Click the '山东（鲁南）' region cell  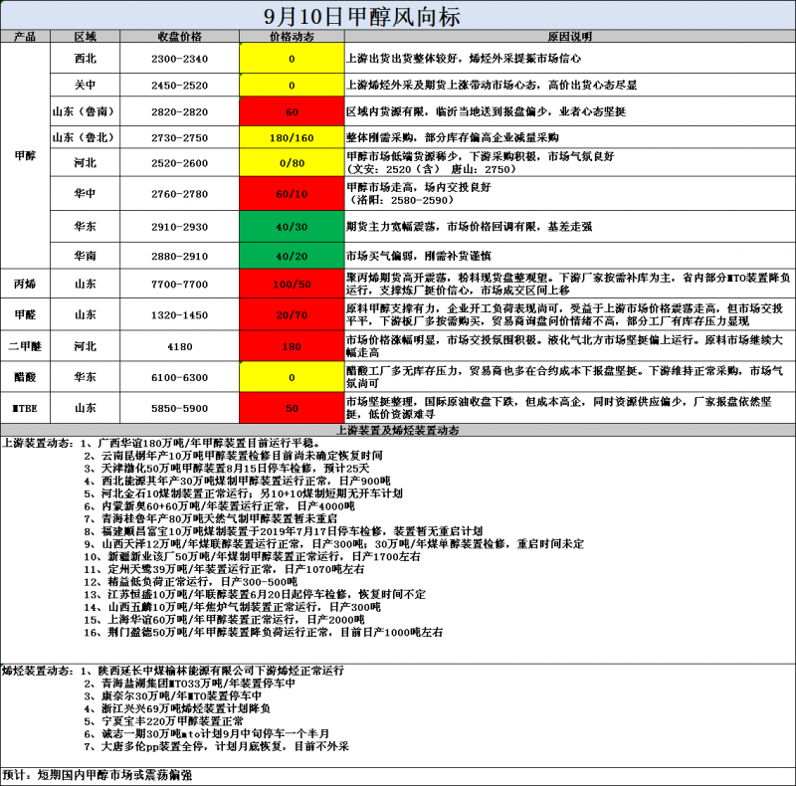click(85, 111)
